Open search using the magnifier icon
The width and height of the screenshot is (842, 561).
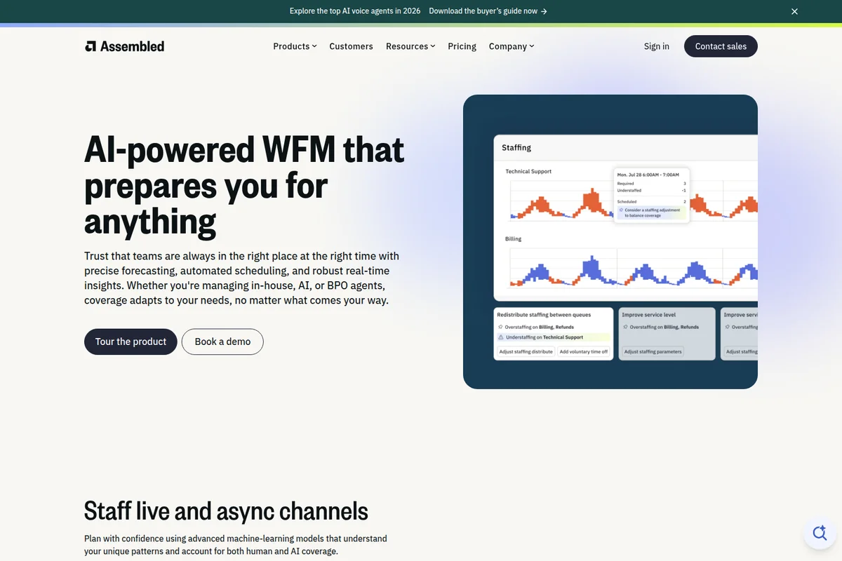click(x=820, y=532)
